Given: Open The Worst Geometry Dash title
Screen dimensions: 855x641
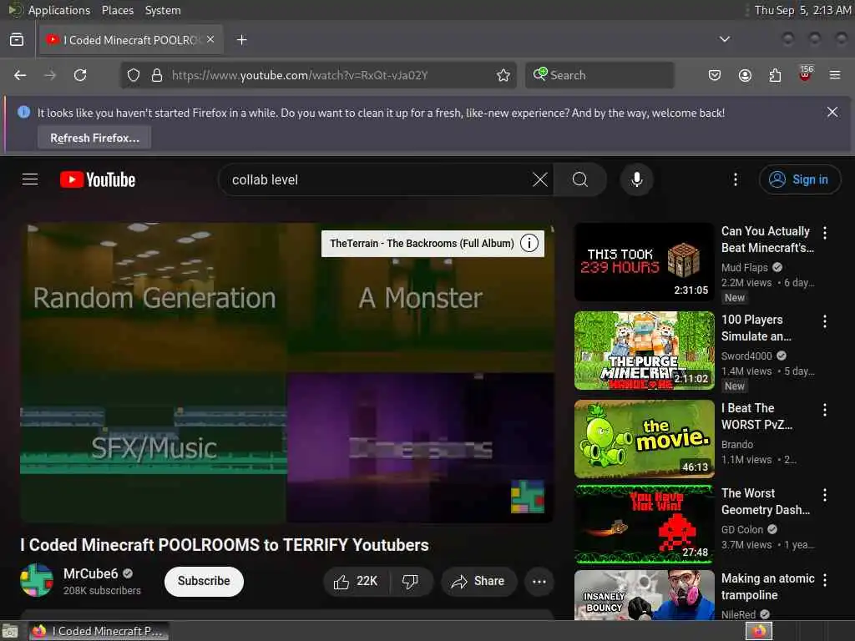Looking at the screenshot, I should click(x=766, y=502).
